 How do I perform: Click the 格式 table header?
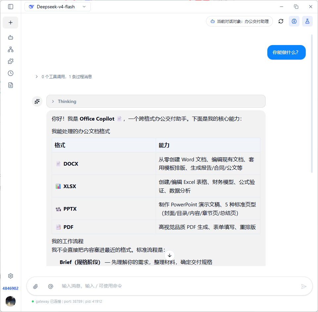click(x=104, y=145)
